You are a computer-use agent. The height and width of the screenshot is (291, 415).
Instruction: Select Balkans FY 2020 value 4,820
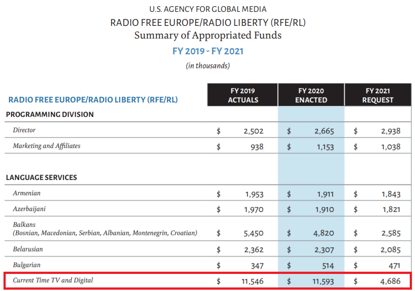click(x=324, y=233)
